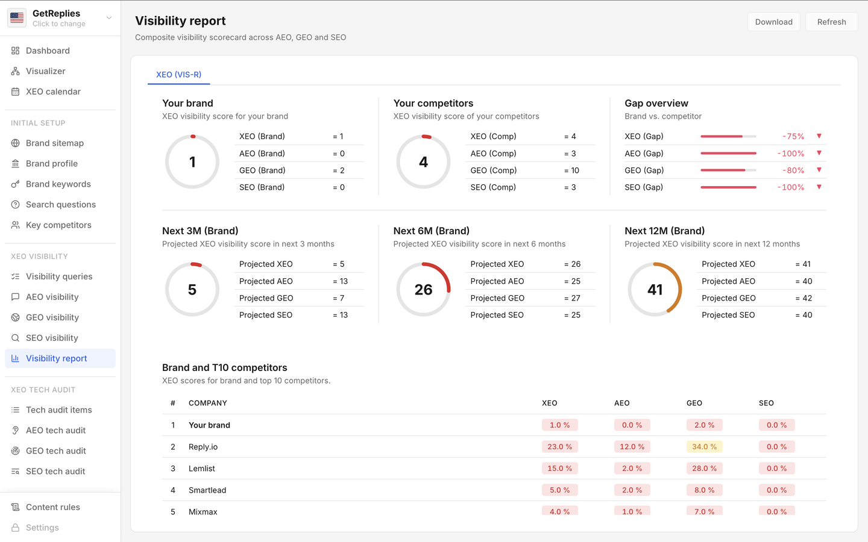Open Brand keywords menu item

coord(60,184)
